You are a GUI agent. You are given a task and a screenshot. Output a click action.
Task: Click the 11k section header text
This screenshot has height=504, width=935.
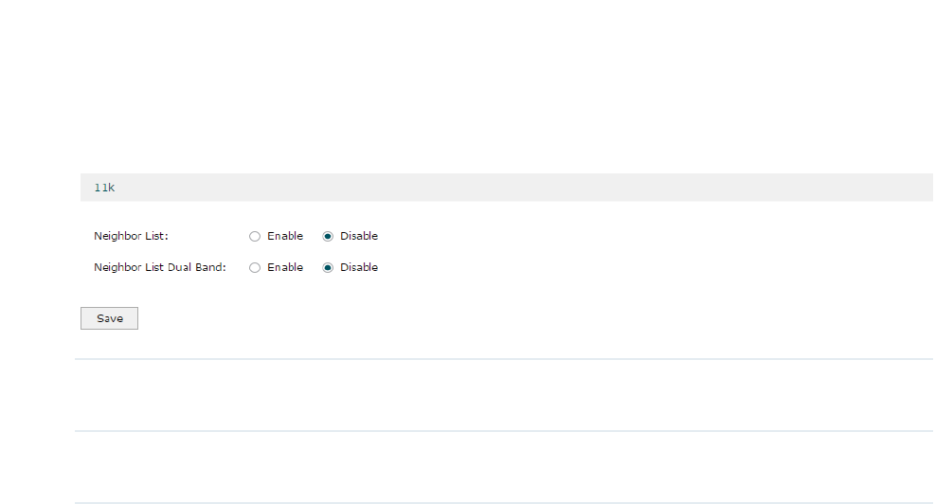point(104,188)
